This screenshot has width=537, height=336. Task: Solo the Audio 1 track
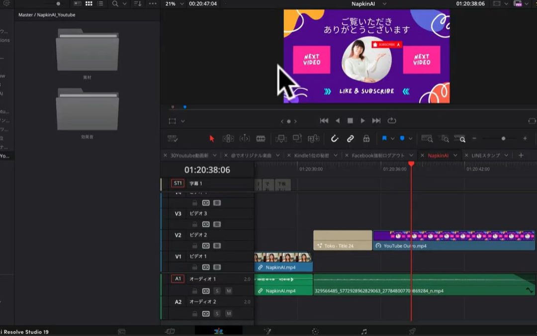[x=217, y=291]
